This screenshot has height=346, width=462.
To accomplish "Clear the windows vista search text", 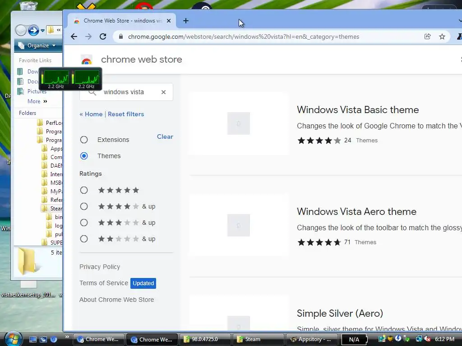I will 163,92.
